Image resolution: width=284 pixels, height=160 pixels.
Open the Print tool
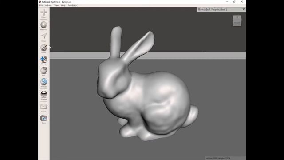43,118
